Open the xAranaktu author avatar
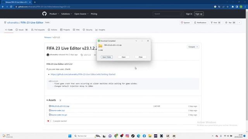Viewport: 248px width, 139px height. (48, 55)
